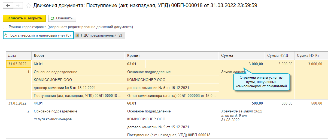Click the Дт/Кт icon on accounting tab
The image size is (328, 140).
pyautogui.click(x=7, y=35)
